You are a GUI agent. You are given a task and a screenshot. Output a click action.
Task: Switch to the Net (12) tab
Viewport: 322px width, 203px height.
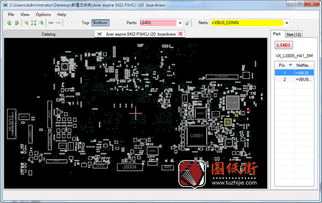click(x=294, y=34)
